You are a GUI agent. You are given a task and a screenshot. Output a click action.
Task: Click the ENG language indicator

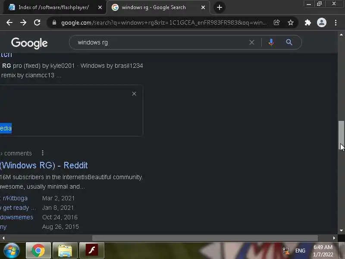(300, 251)
